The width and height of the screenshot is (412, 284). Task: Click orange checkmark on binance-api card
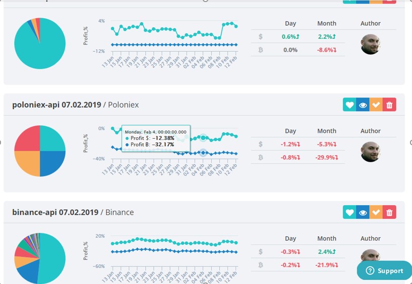coord(376,212)
